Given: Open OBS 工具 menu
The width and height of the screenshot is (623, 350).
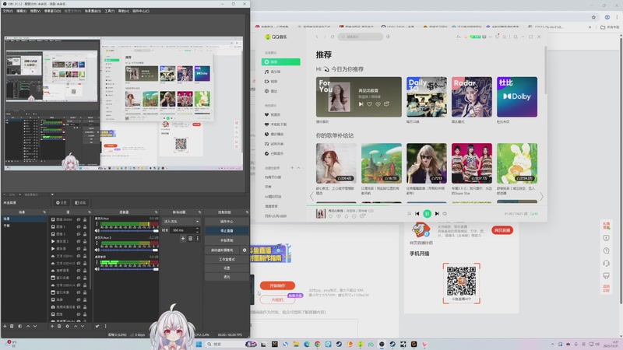Looking at the screenshot, I should (110, 11).
